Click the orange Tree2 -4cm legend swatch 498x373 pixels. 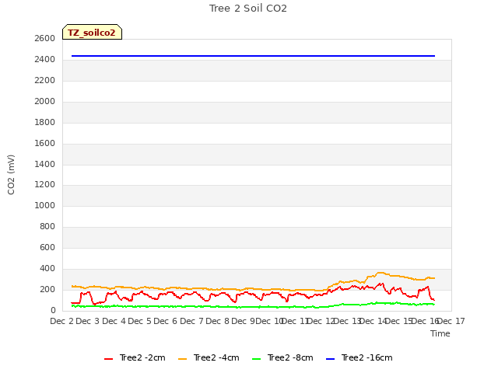point(183,359)
